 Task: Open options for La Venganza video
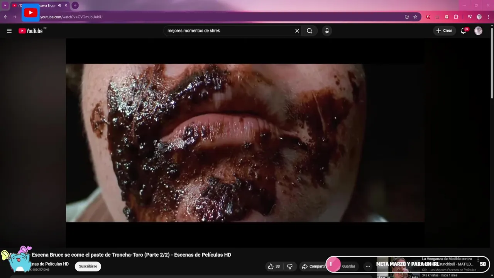click(x=478, y=260)
